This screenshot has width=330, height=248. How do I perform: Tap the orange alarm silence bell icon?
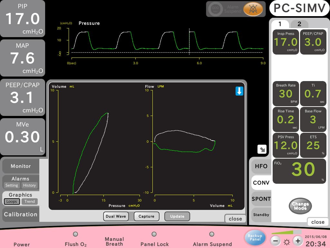(253, 9)
